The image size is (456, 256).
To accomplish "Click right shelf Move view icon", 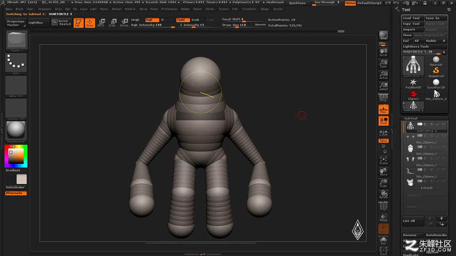I will click(x=383, y=172).
